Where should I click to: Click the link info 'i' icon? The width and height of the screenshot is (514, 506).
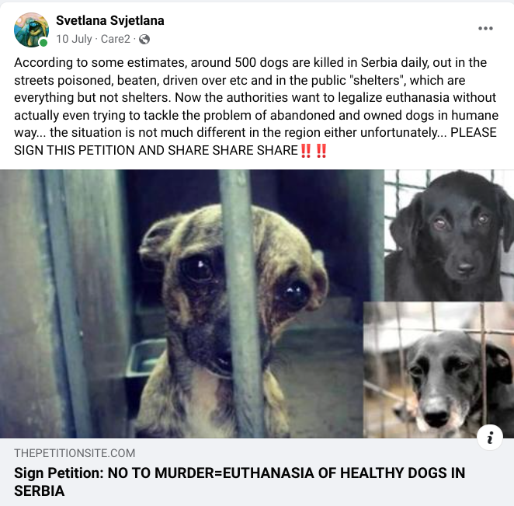pyautogui.click(x=490, y=438)
